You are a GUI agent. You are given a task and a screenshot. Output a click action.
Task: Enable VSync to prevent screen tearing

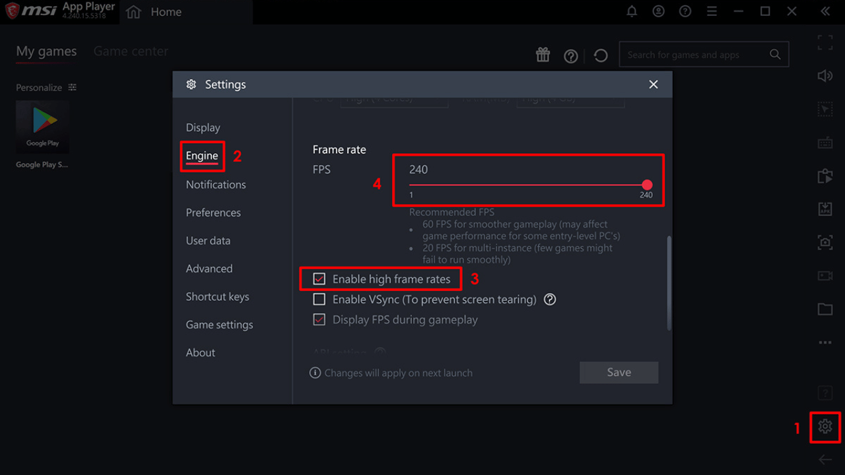320,299
